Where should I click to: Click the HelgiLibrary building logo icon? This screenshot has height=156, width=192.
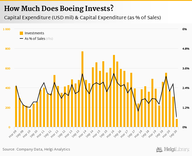point(160,150)
